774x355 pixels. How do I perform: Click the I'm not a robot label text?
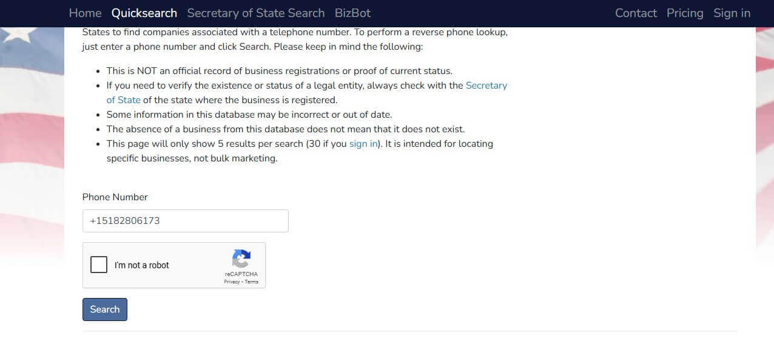coord(142,265)
